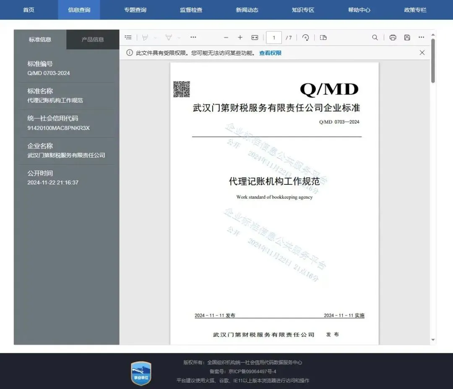The image size is (453, 389).
Task: Click the info icon in the permissions notice
Action: (130, 52)
